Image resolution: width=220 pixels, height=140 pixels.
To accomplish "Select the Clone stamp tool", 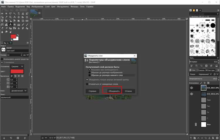I will (x=19, y=28).
